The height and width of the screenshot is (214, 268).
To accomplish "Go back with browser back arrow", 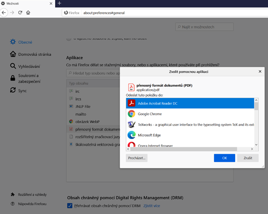I will pyautogui.click(x=4, y=13).
